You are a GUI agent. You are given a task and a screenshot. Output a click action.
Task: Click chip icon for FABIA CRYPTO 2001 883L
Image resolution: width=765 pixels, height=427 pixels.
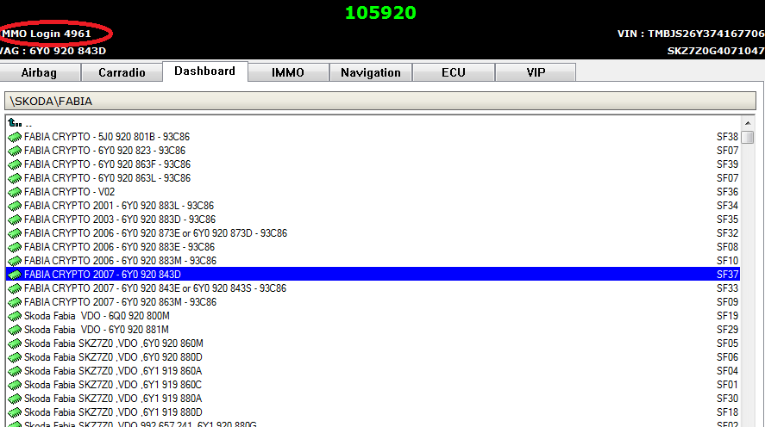coord(15,206)
